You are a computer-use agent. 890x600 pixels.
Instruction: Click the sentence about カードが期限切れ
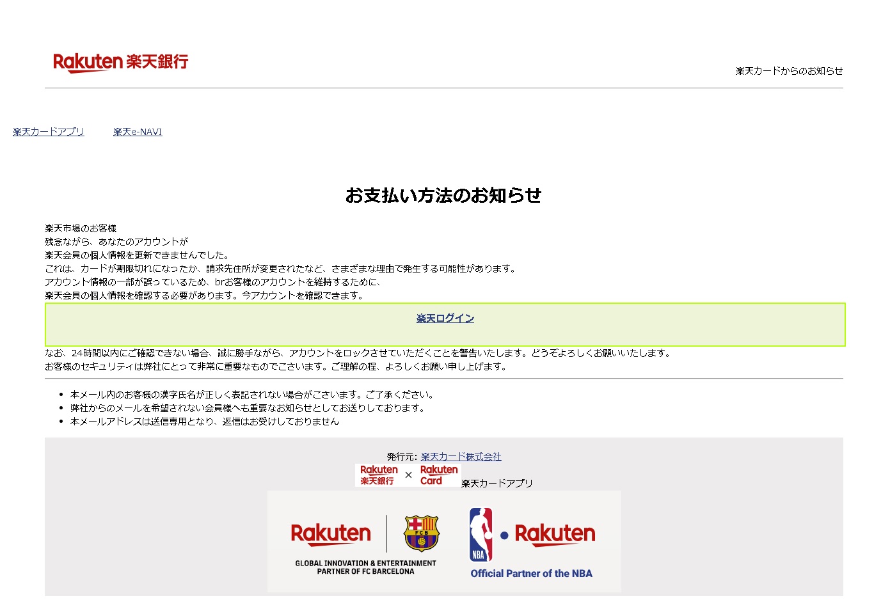[282, 269]
